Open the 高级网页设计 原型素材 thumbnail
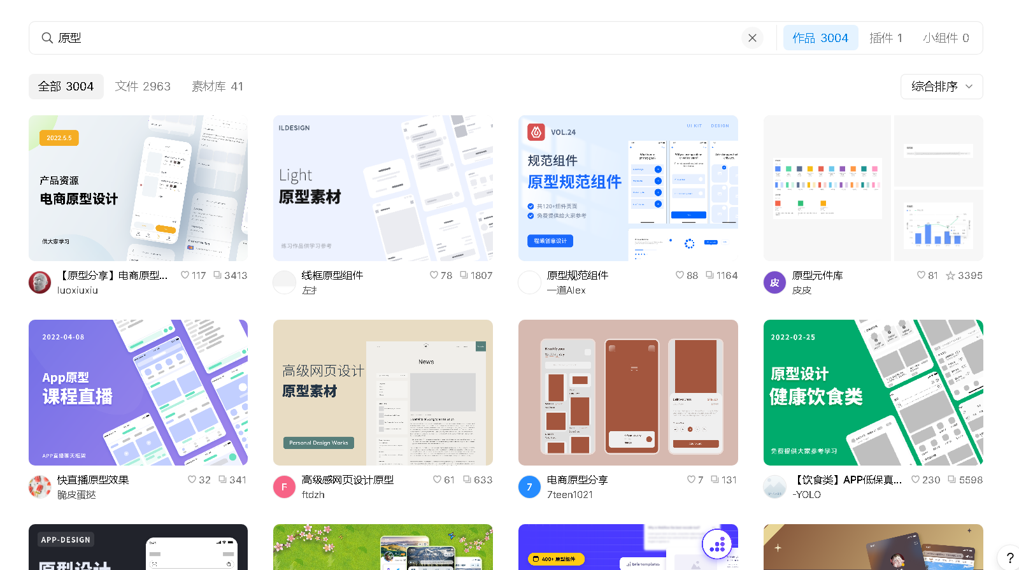The height and width of the screenshot is (570, 1019). (x=383, y=392)
